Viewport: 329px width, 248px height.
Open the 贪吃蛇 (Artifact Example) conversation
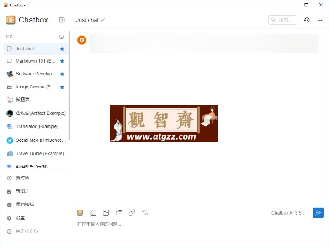(36, 113)
